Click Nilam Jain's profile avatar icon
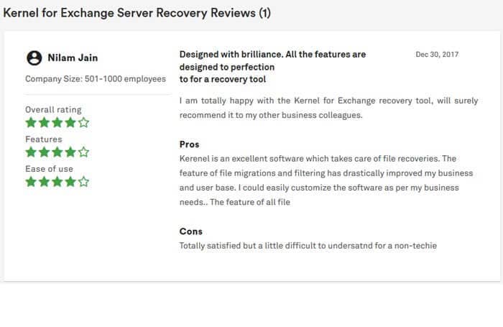Image resolution: width=503 pixels, height=327 pixels. point(34,58)
